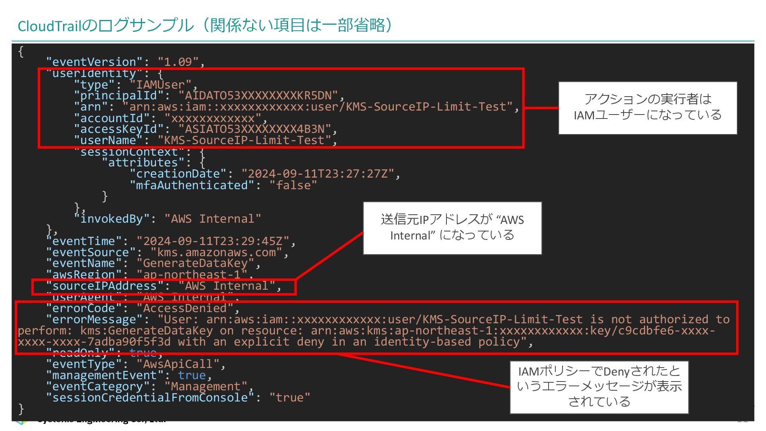Select the "eventVersion": "1.09" line
Screen dimensions: 766x431
click(125, 62)
